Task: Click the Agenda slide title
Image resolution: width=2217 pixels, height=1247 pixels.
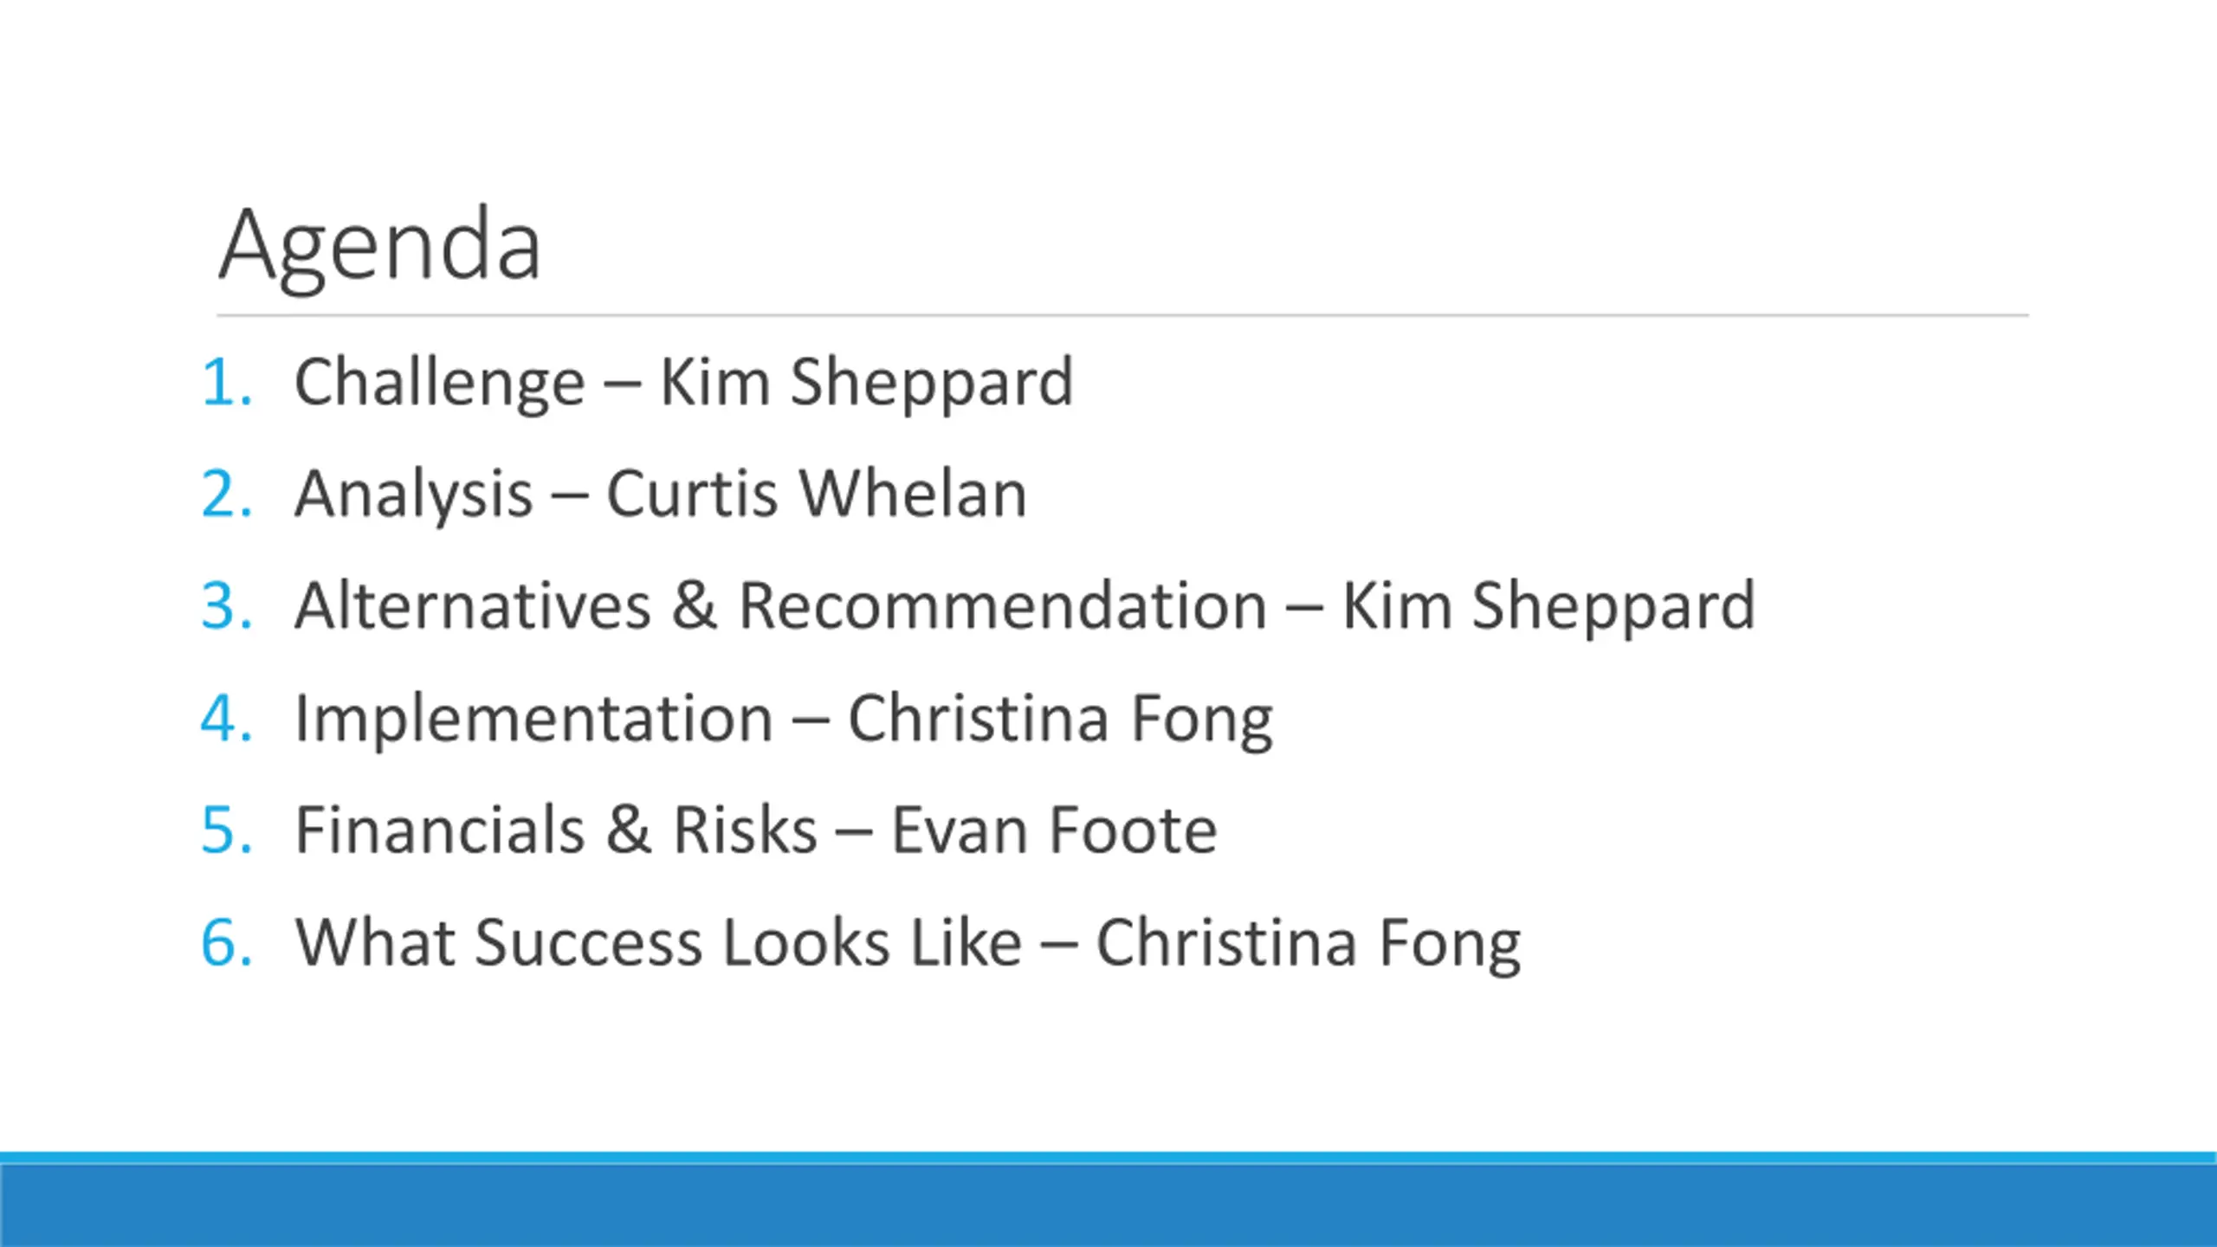Action: click(x=380, y=245)
